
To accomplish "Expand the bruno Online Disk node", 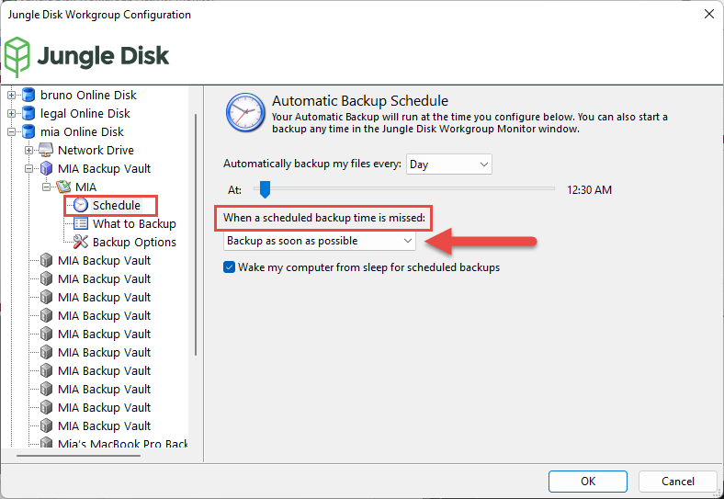I will (12, 96).
